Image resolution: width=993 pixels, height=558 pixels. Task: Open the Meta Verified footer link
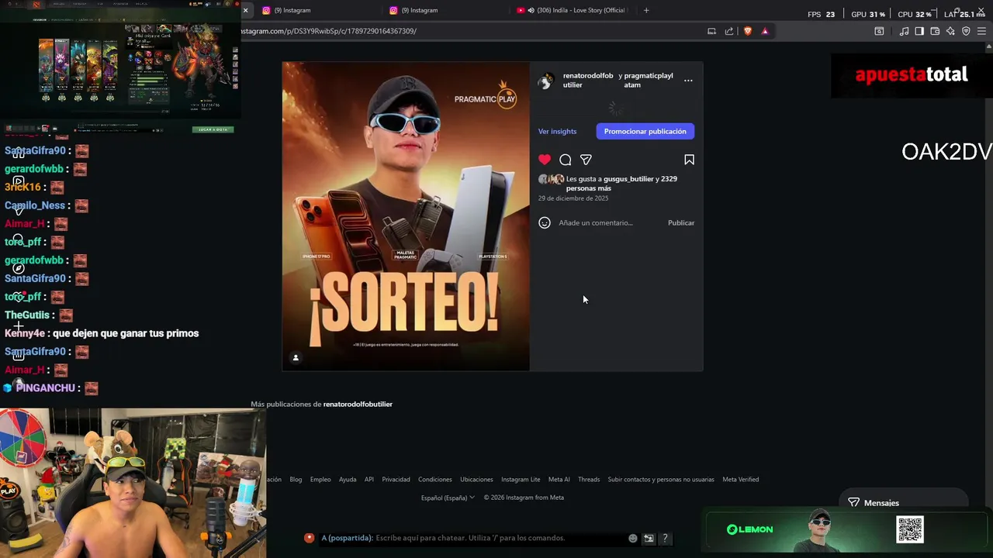click(x=741, y=479)
